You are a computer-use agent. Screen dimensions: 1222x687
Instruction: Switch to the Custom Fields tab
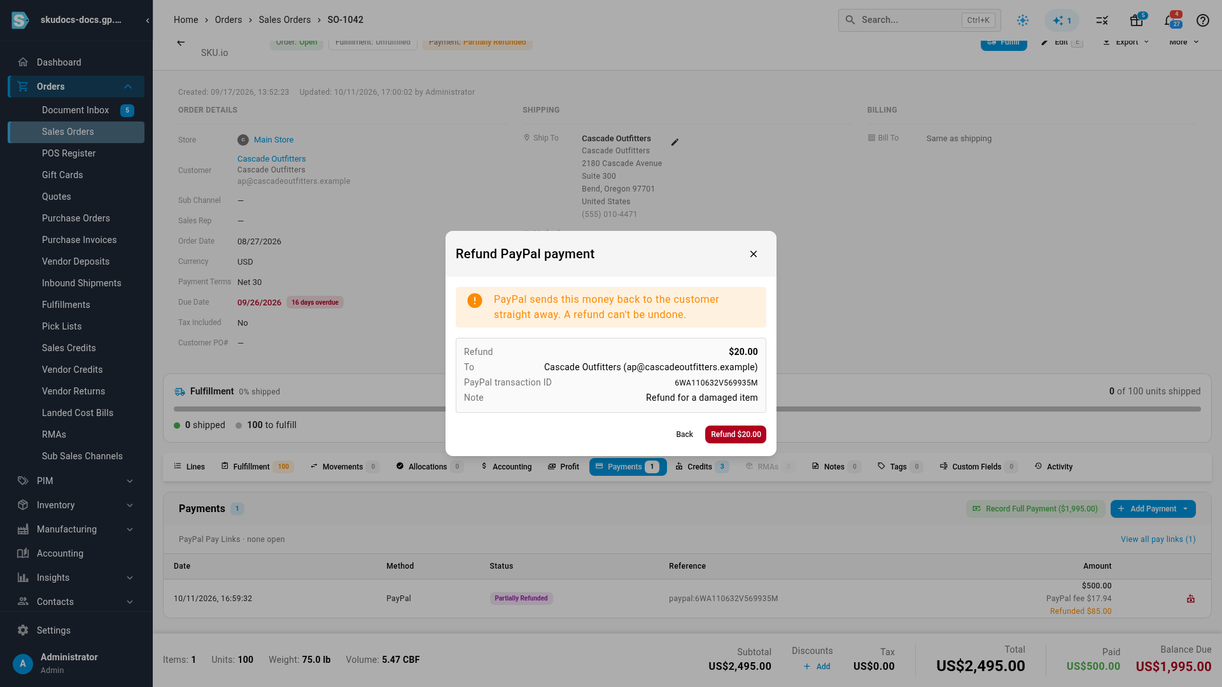pyautogui.click(x=978, y=467)
